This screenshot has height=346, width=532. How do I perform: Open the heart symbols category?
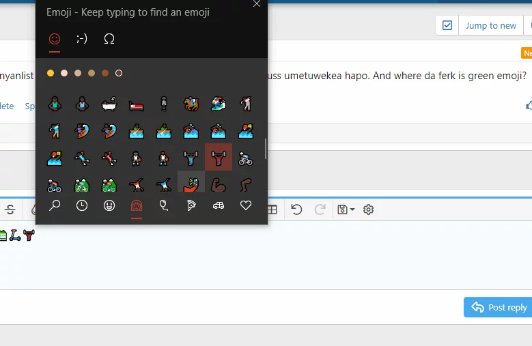pyautogui.click(x=246, y=205)
